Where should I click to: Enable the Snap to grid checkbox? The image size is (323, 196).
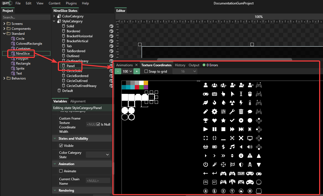[x=146, y=71]
